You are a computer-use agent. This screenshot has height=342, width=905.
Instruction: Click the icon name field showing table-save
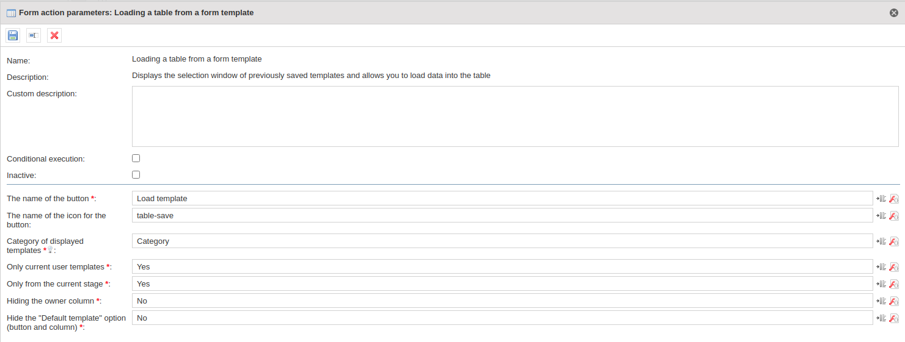click(x=502, y=215)
